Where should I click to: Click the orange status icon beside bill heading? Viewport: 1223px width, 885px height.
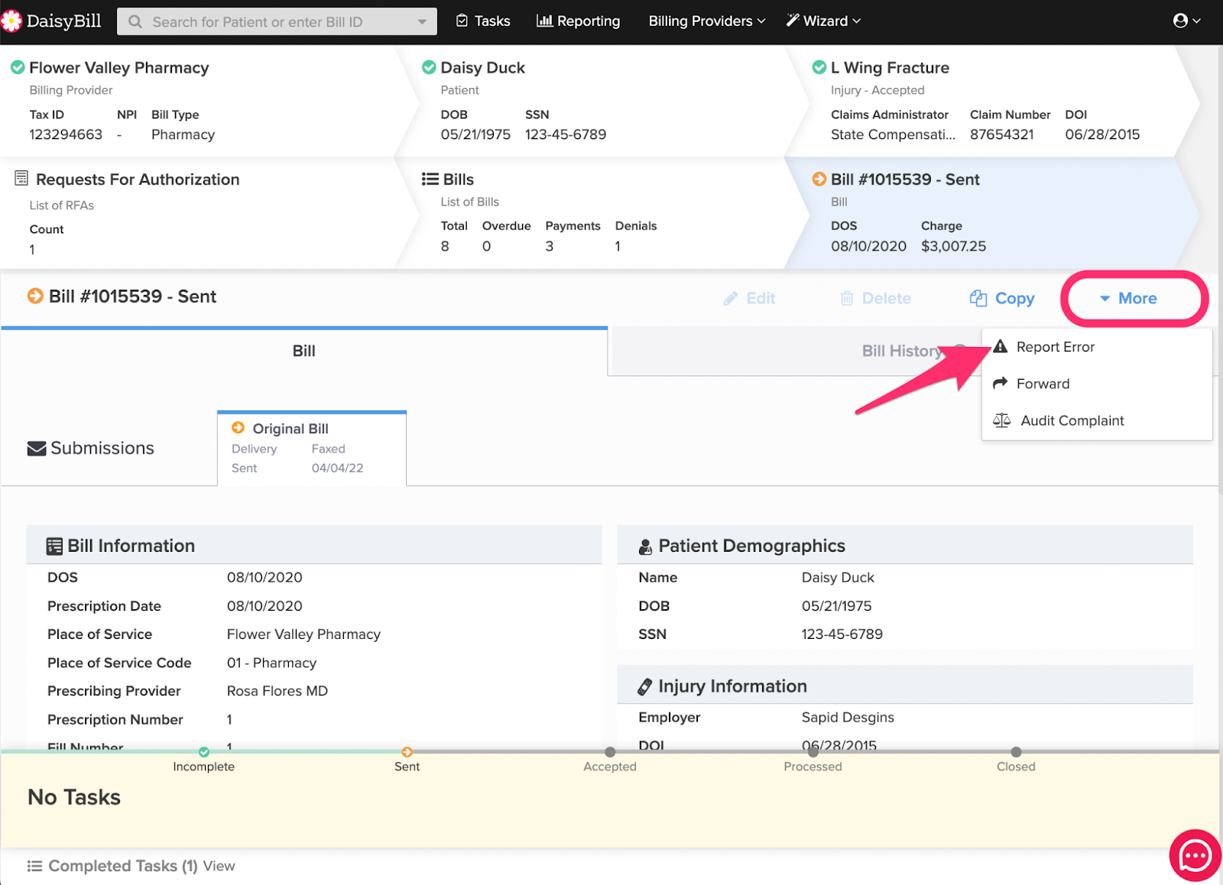35,296
